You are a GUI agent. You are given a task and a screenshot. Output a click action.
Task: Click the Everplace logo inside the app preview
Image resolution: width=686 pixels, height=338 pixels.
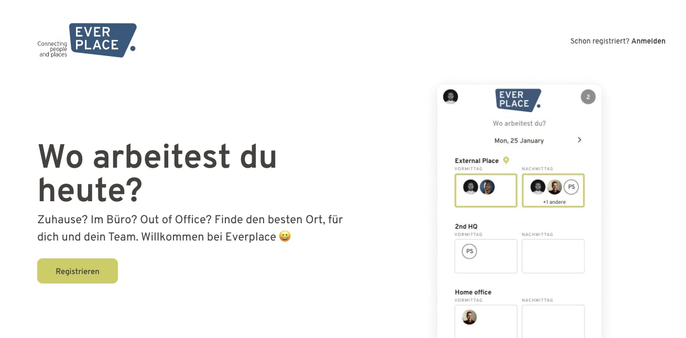(518, 100)
